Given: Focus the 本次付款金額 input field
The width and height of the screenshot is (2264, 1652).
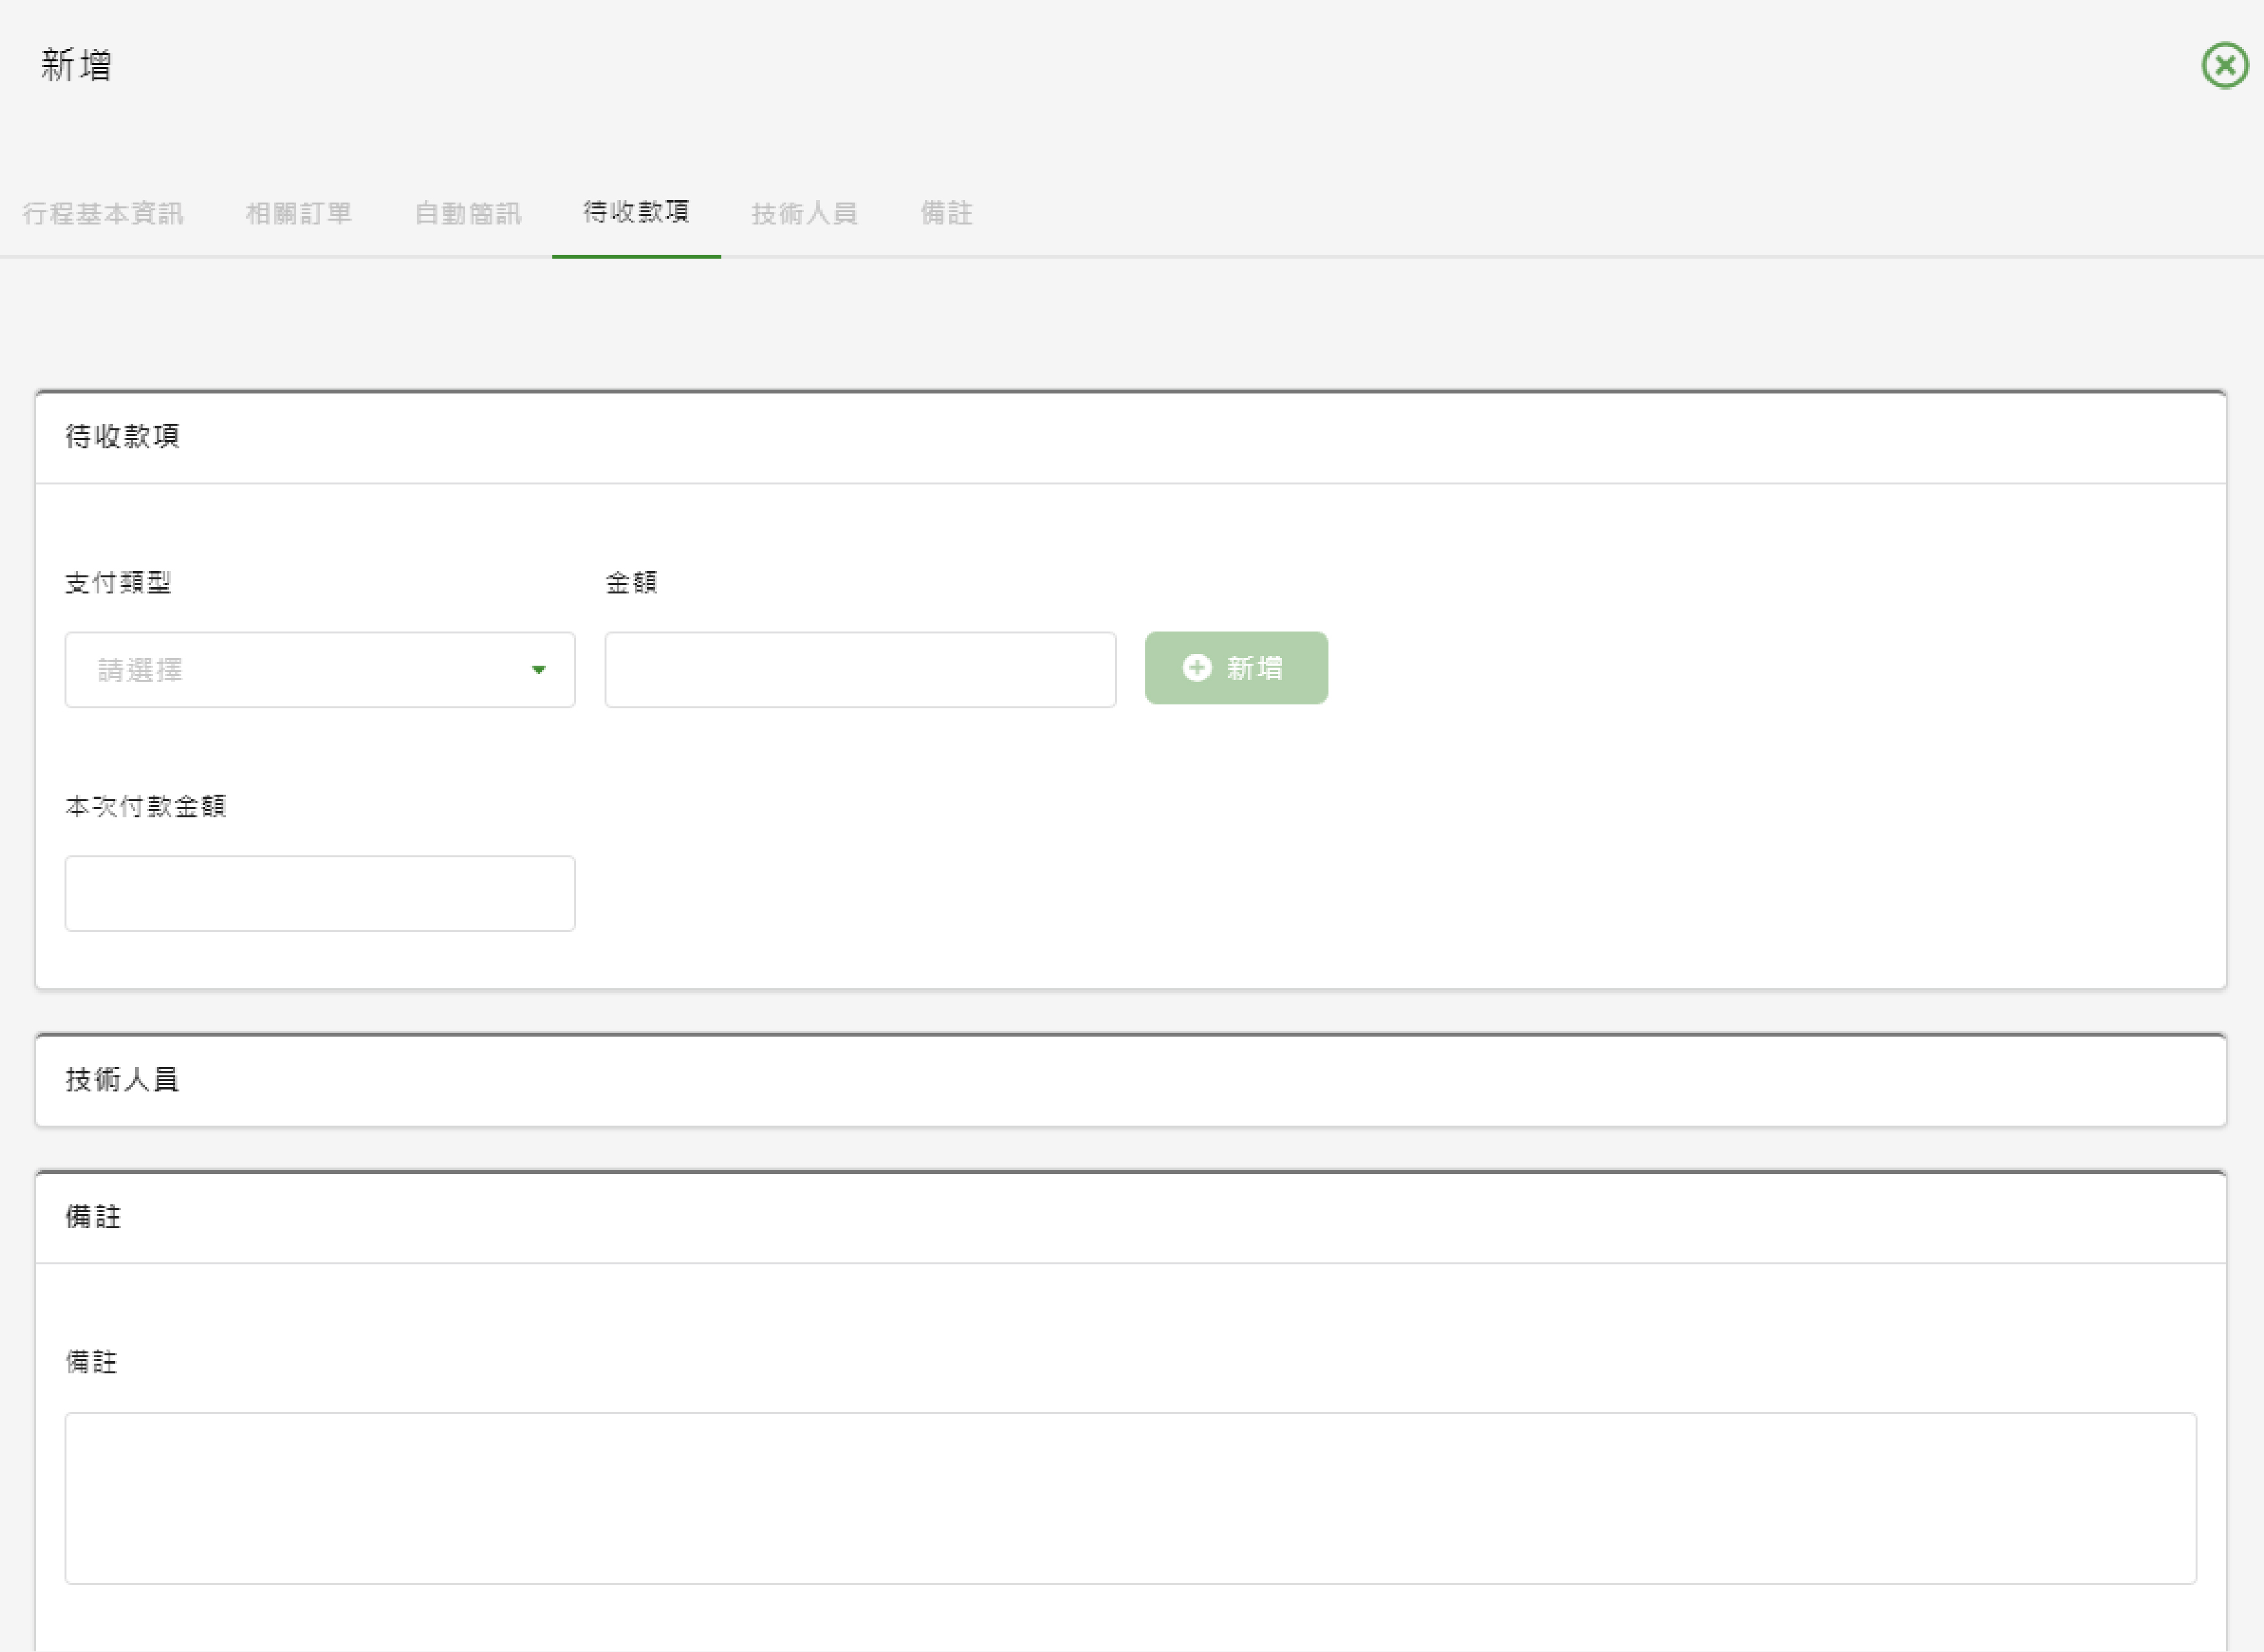Looking at the screenshot, I should 320,894.
